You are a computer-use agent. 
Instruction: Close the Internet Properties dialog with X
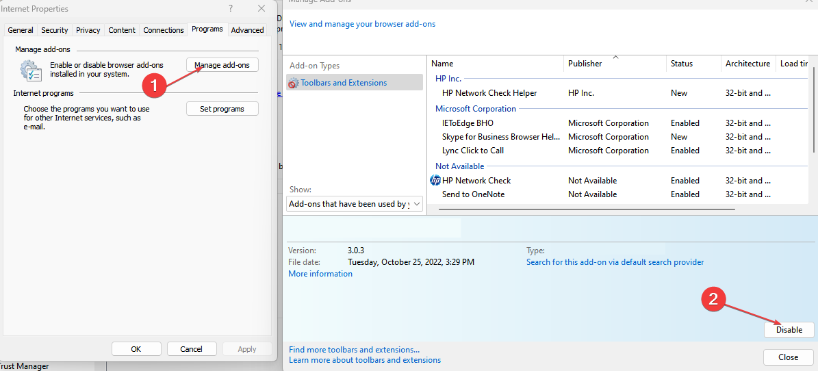[261, 9]
